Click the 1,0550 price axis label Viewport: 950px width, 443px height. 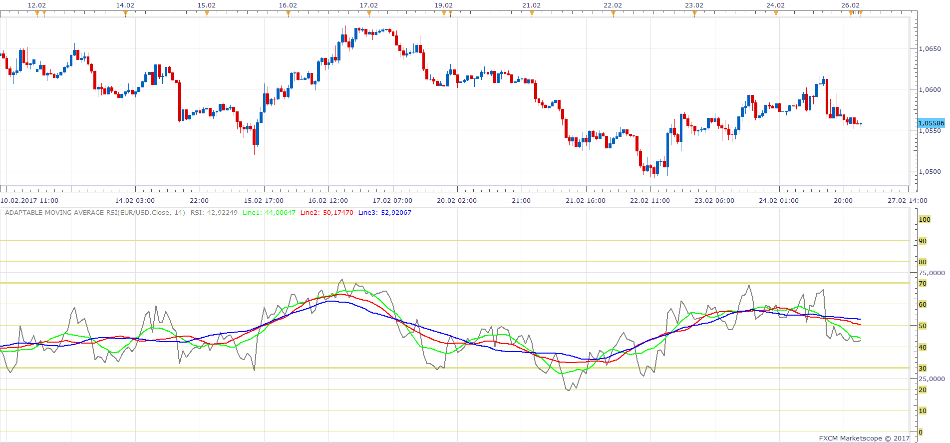930,131
